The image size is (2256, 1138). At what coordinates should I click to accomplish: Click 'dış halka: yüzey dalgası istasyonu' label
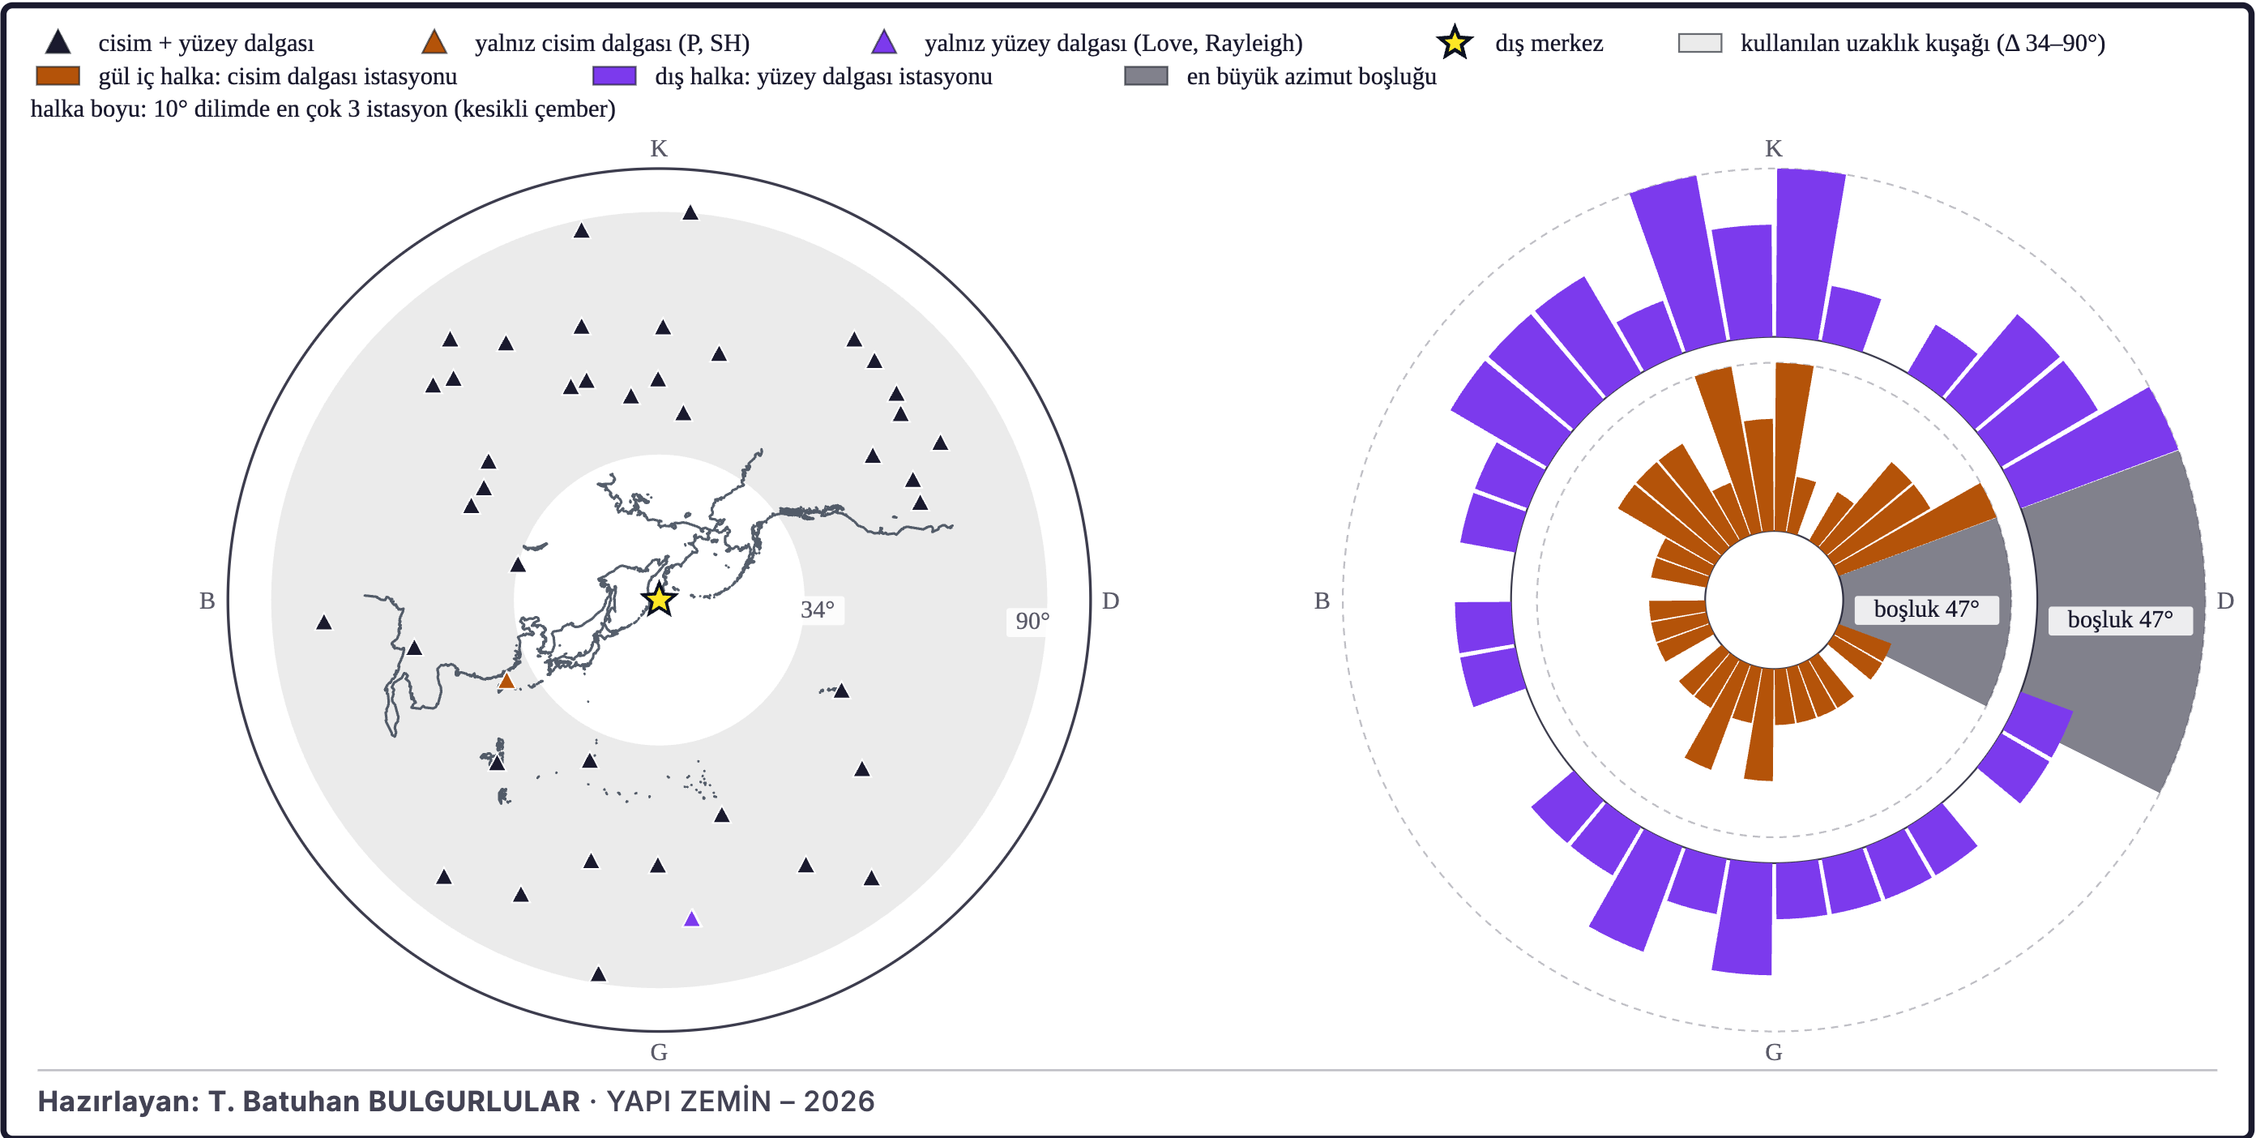pyautogui.click(x=823, y=76)
